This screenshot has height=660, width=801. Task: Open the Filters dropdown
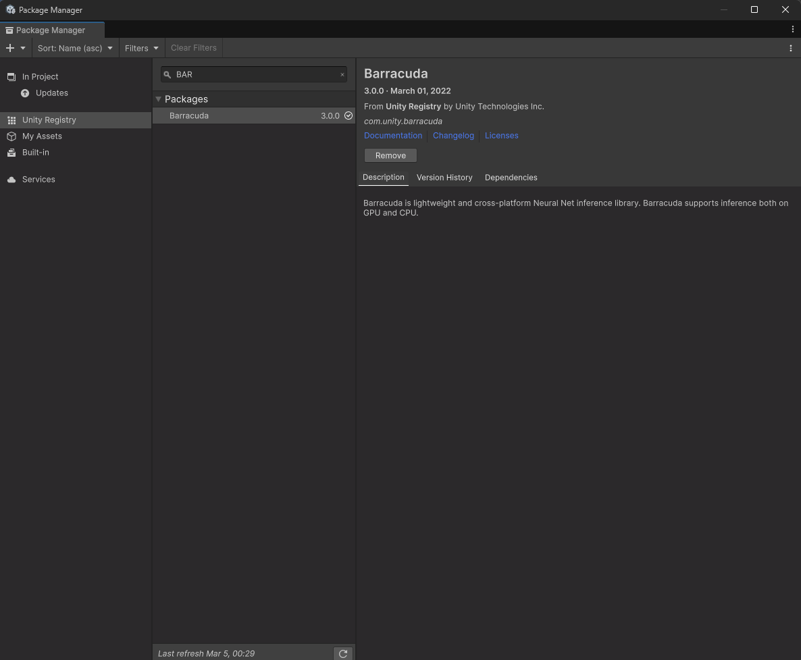(142, 48)
